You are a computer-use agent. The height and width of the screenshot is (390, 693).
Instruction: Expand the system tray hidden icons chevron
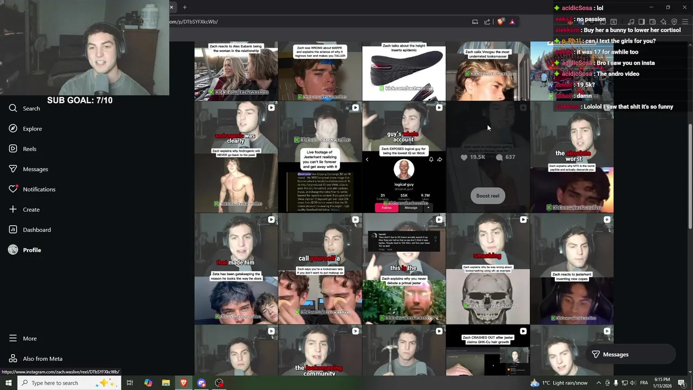pos(599,383)
